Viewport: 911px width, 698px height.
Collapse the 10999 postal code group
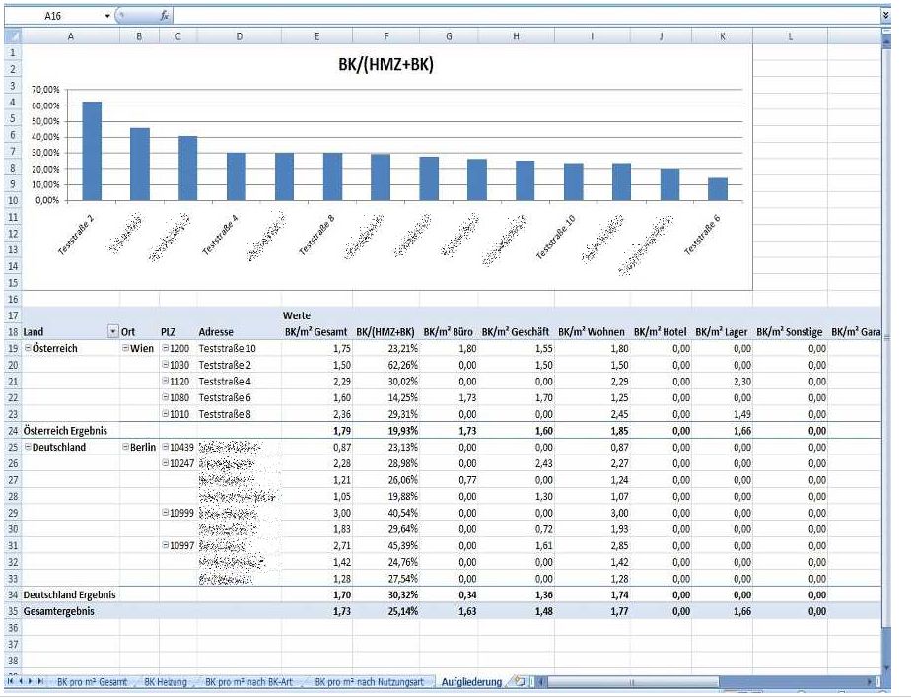[165, 512]
